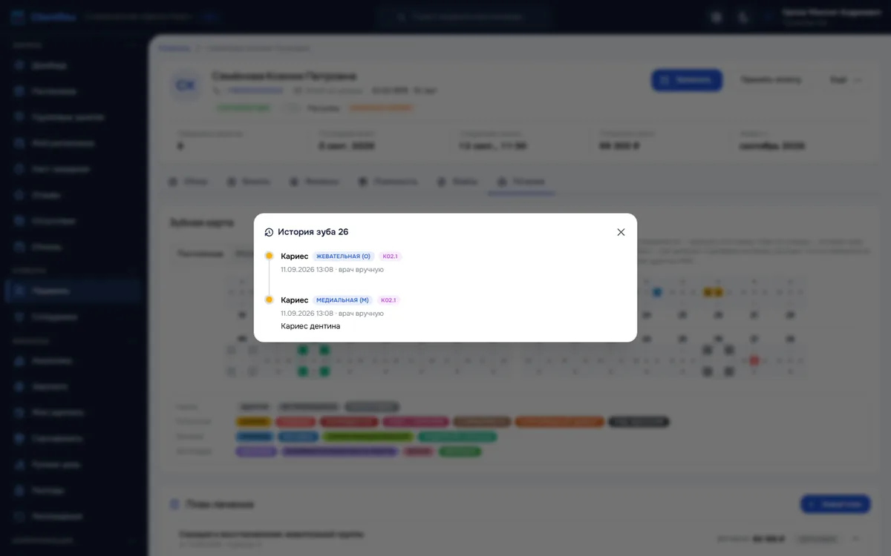Click the patient avatar СК
The image size is (891, 556).
click(185, 87)
